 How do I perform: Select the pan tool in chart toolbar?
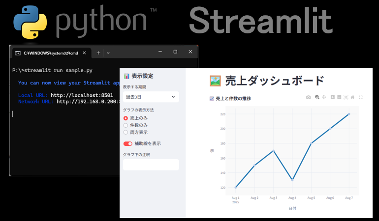click(x=324, y=97)
